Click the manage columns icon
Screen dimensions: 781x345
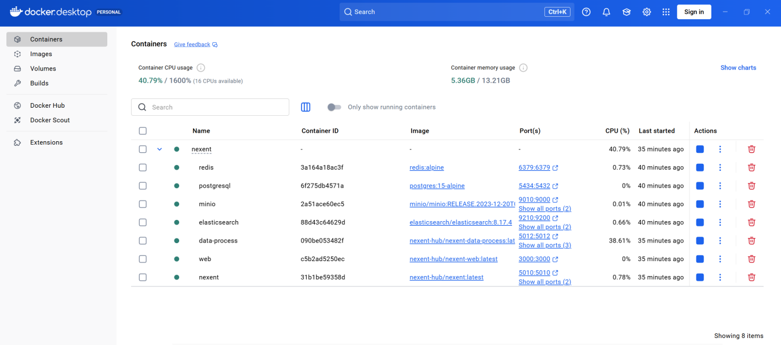[x=306, y=107]
